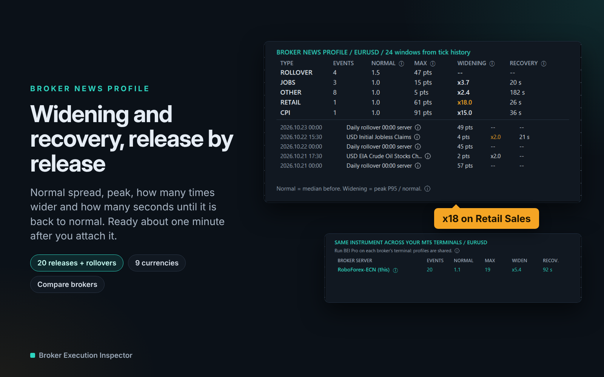Viewport: 604px width, 377px height.
Task: Click the OTHER row type label
Action: [x=291, y=92]
